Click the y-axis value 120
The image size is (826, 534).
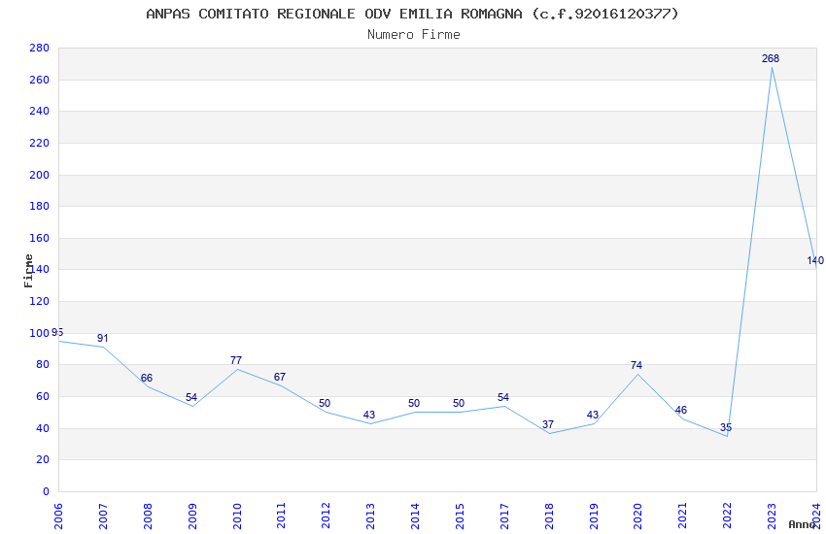coord(40,301)
